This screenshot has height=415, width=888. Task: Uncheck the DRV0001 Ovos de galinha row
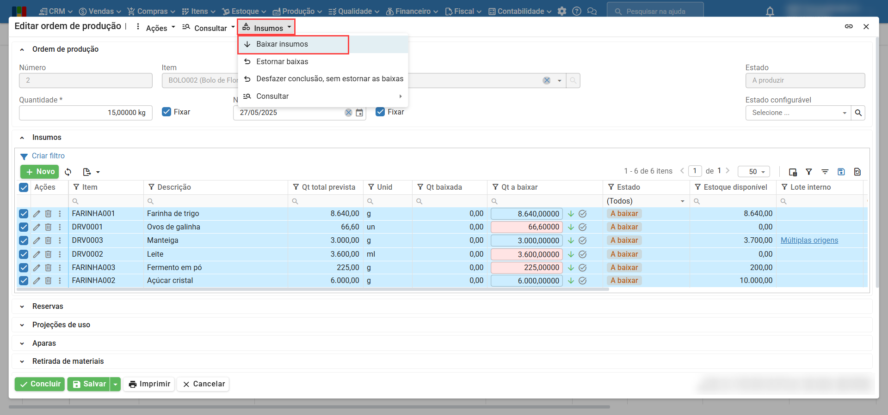pyautogui.click(x=24, y=227)
